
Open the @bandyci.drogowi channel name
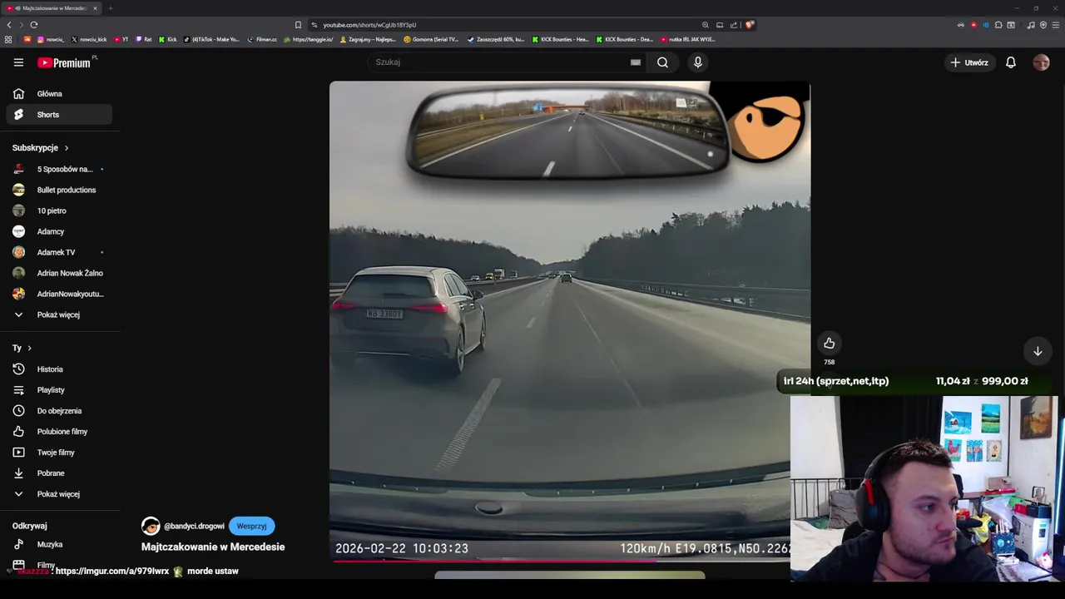[194, 527]
